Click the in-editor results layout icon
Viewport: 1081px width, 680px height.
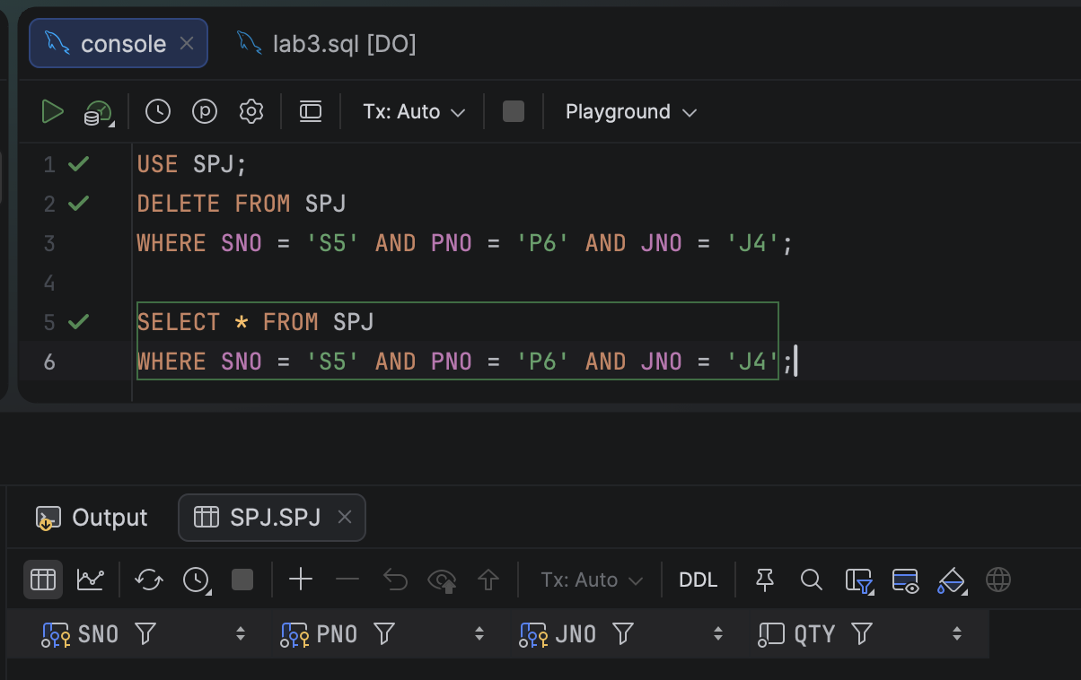click(x=311, y=112)
